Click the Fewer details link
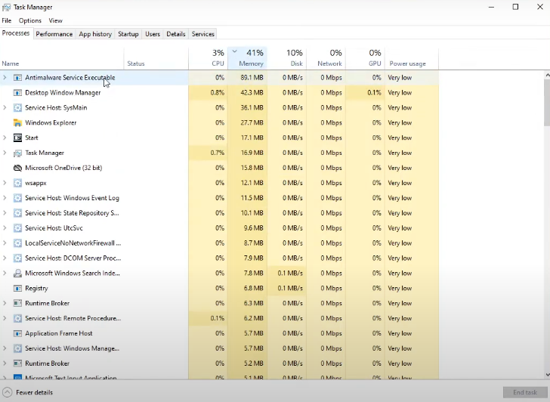The image size is (550, 402). point(35,392)
